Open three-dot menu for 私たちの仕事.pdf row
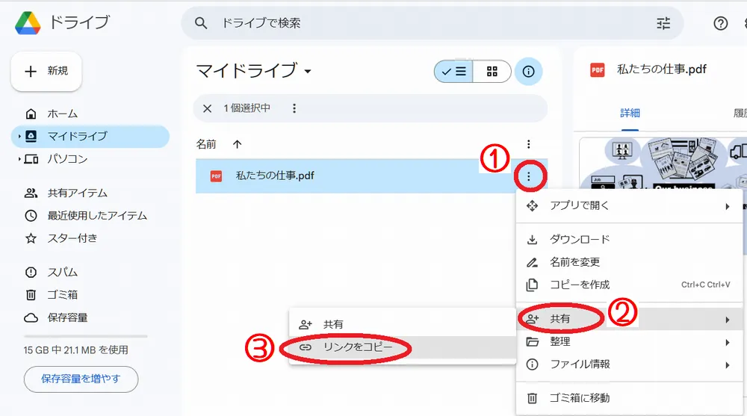The height and width of the screenshot is (416, 747). pyautogui.click(x=529, y=176)
